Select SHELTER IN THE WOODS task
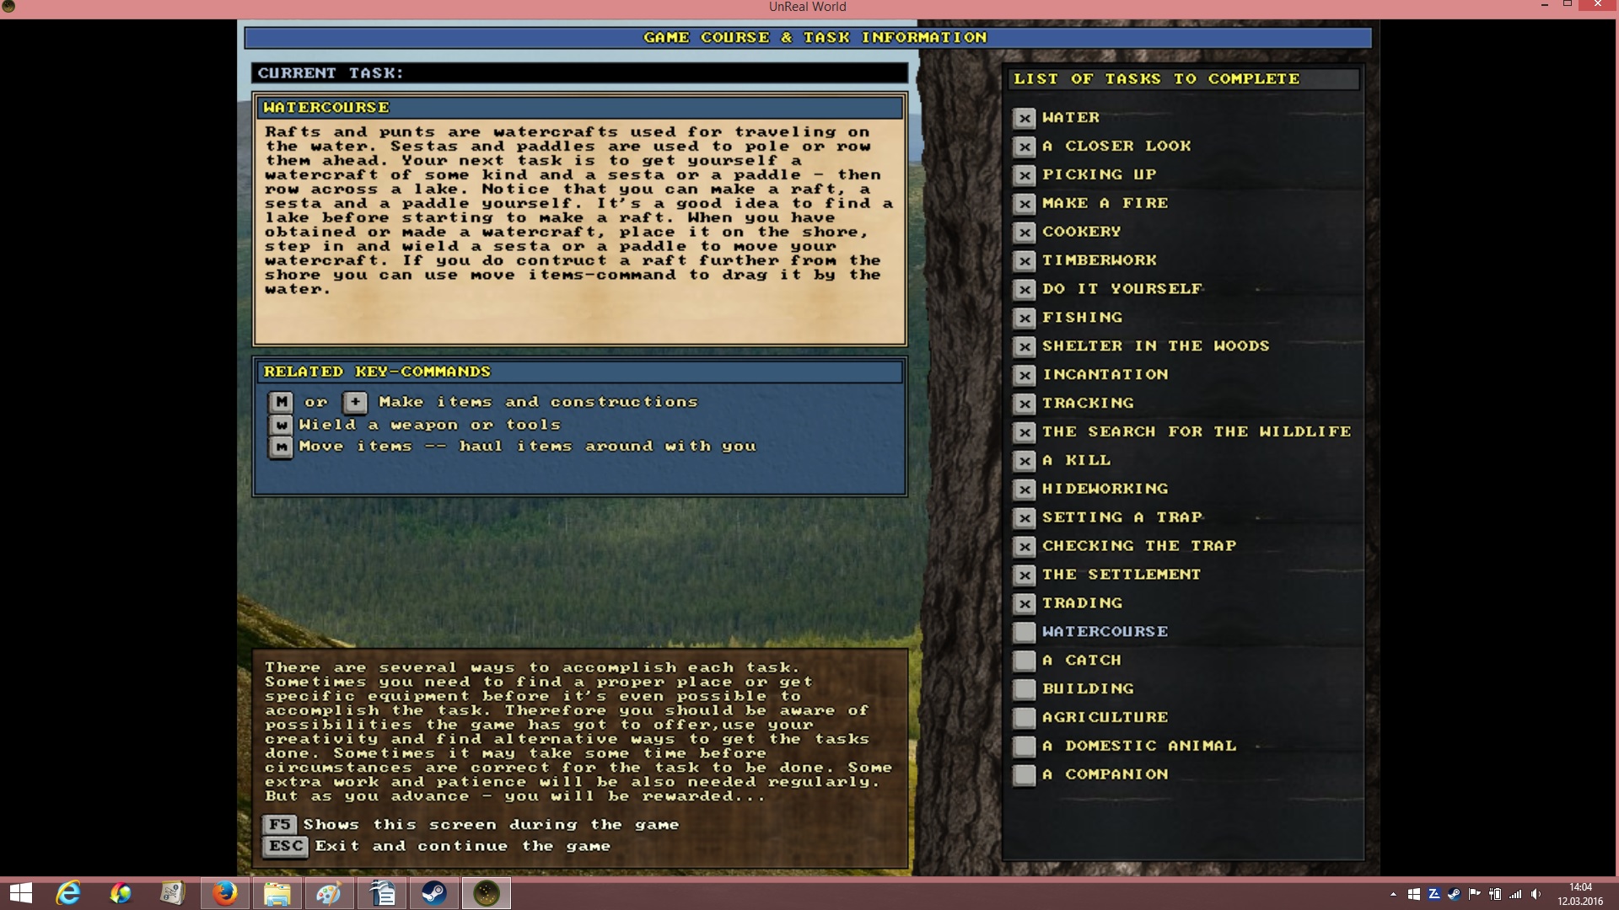Screen dimensions: 1619x910 [x=1155, y=346]
